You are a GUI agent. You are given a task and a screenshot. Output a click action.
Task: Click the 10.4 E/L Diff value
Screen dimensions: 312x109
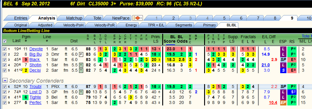pyautogui.click(x=273, y=103)
